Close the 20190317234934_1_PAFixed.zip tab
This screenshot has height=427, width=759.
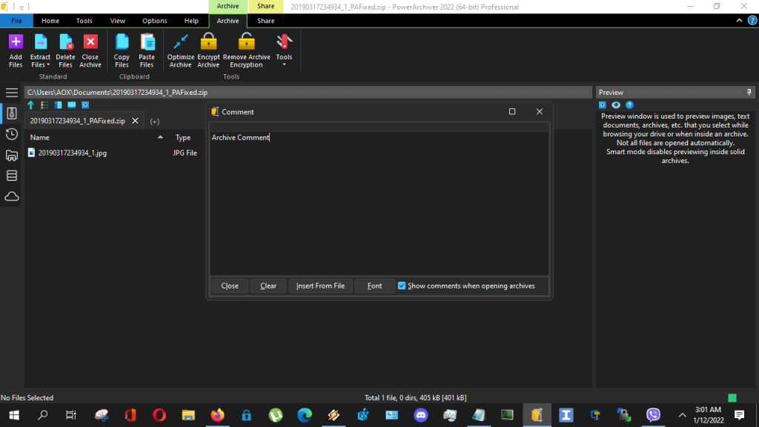point(135,121)
